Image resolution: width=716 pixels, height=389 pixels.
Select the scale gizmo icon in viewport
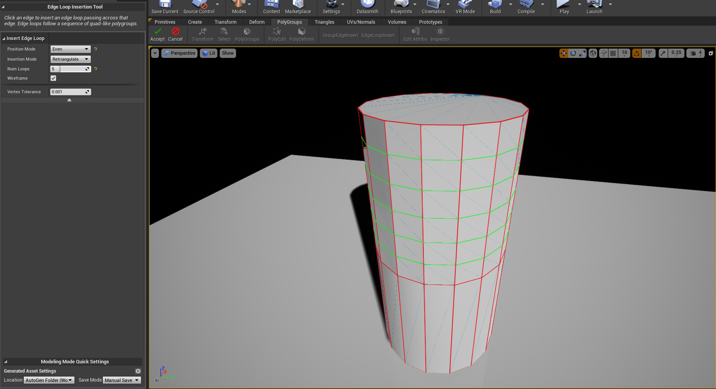pos(582,53)
